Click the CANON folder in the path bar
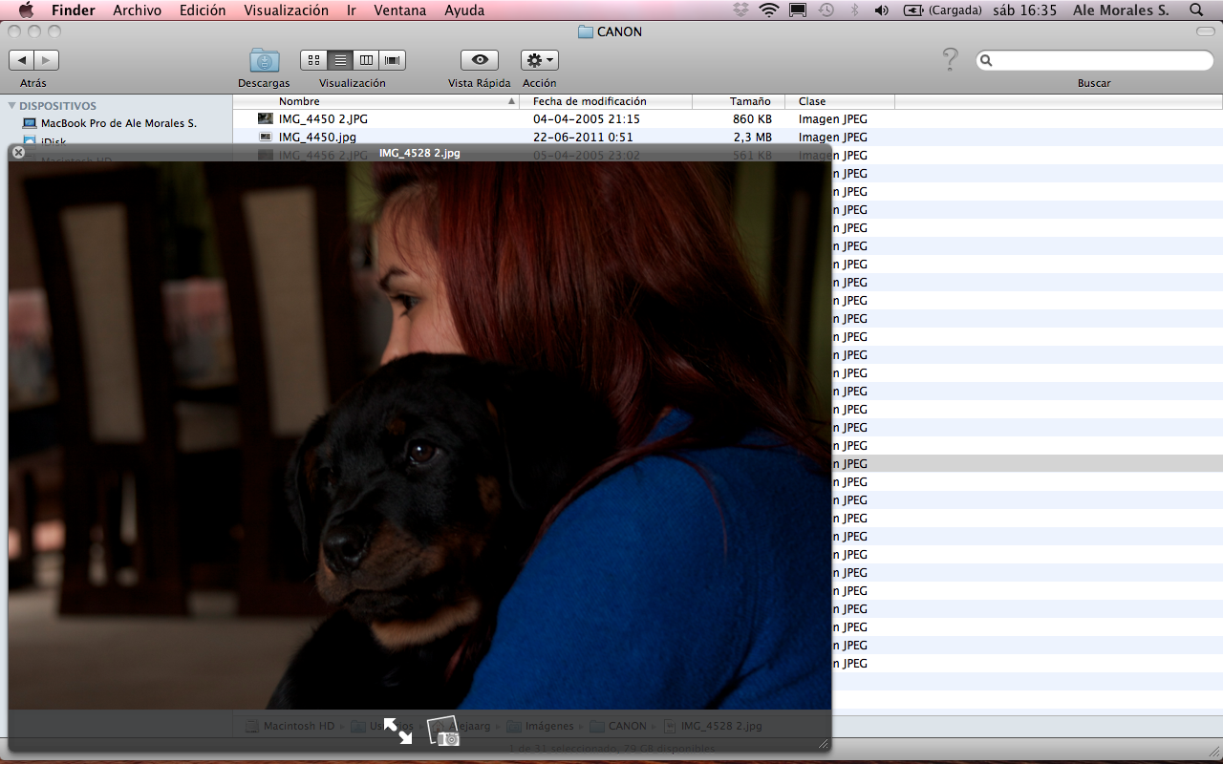Image resolution: width=1223 pixels, height=764 pixels. [618, 726]
